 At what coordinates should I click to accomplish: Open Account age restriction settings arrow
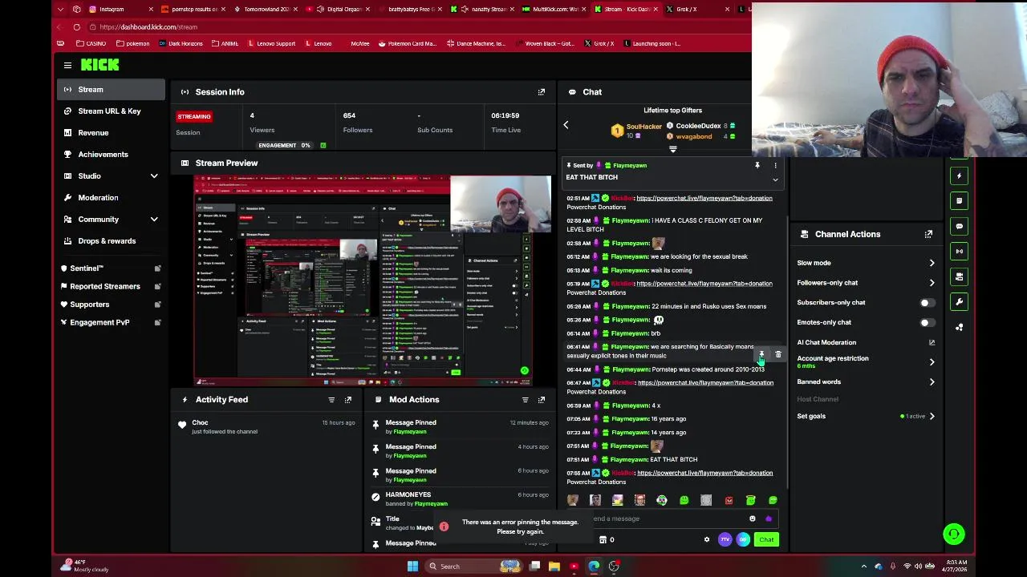click(932, 362)
